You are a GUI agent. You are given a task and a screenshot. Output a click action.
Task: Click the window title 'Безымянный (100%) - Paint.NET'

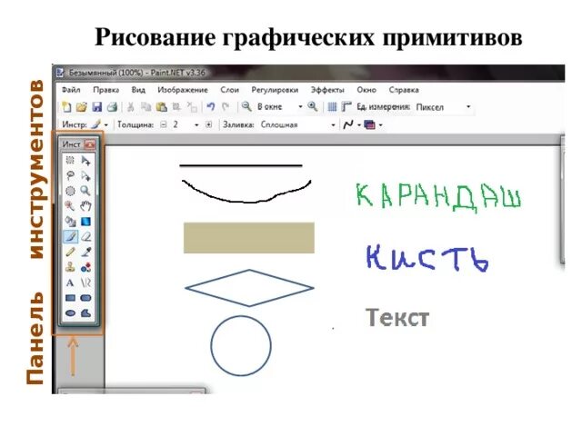coord(137,73)
